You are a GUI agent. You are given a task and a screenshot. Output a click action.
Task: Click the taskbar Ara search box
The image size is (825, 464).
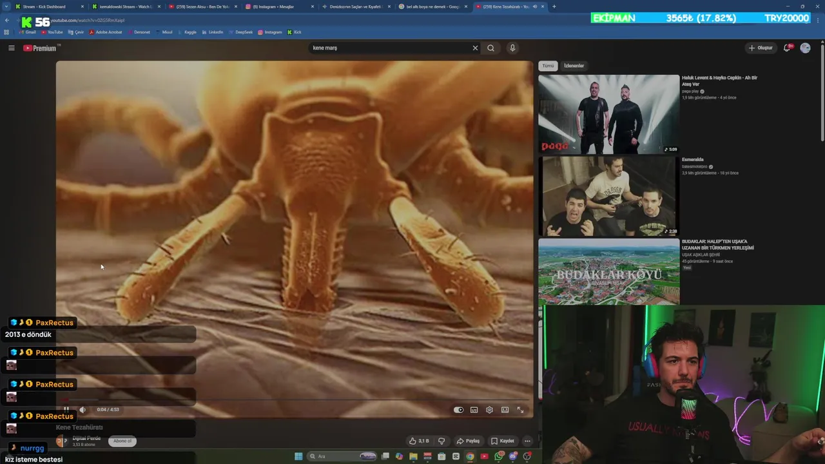(x=343, y=456)
